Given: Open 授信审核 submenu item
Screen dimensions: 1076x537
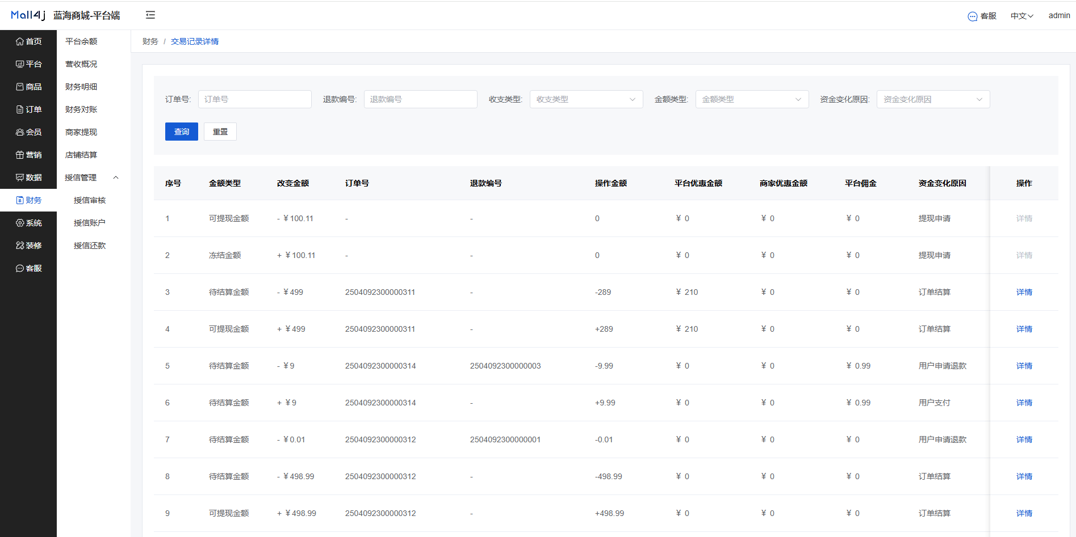Looking at the screenshot, I should coord(90,200).
